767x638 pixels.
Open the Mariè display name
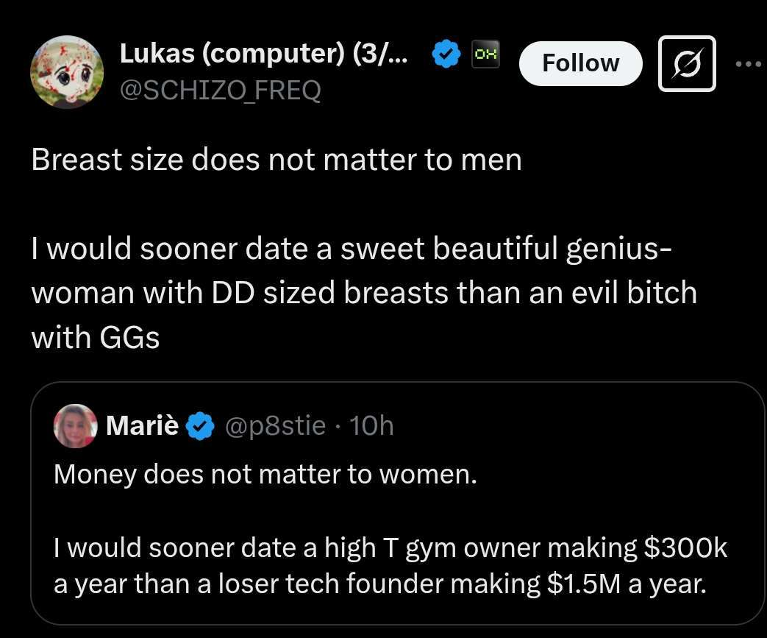click(x=142, y=426)
